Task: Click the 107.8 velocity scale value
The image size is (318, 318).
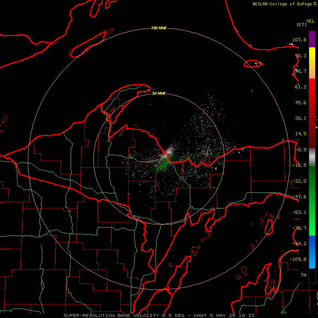Action: point(299,40)
